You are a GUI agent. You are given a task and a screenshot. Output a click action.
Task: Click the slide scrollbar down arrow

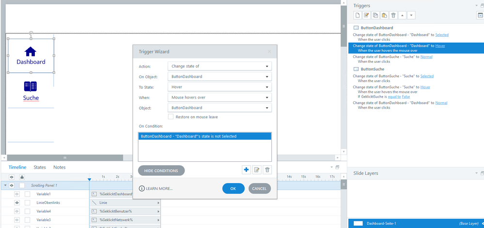pos(344,151)
